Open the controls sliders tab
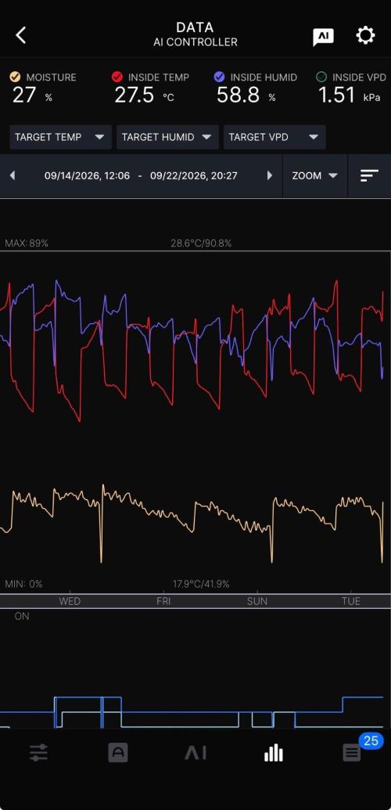Screen dimensions: 391x810 (39, 753)
